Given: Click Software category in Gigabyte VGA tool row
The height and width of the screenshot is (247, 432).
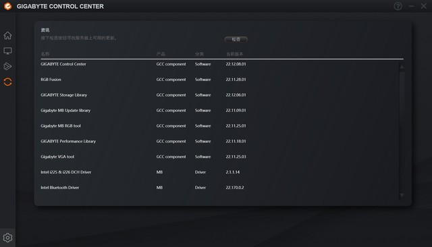Looking at the screenshot, I should click(x=202, y=157).
